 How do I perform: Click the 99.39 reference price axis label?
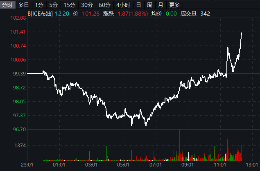(20, 74)
